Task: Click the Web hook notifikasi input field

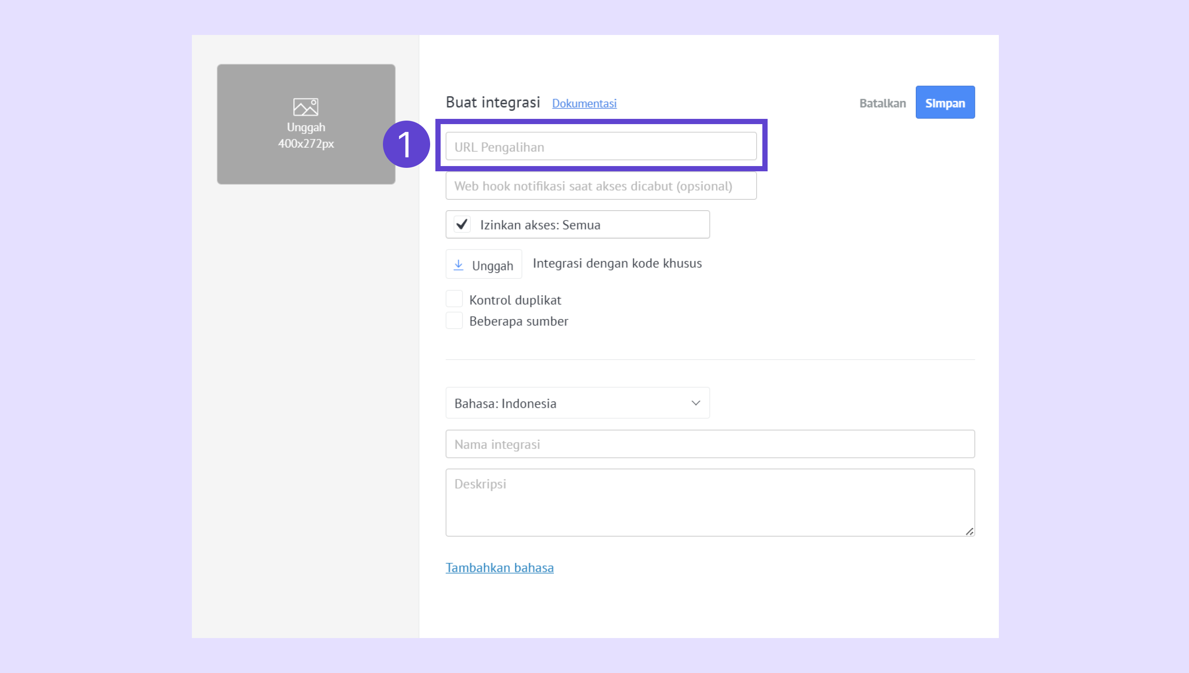Action: (x=601, y=186)
